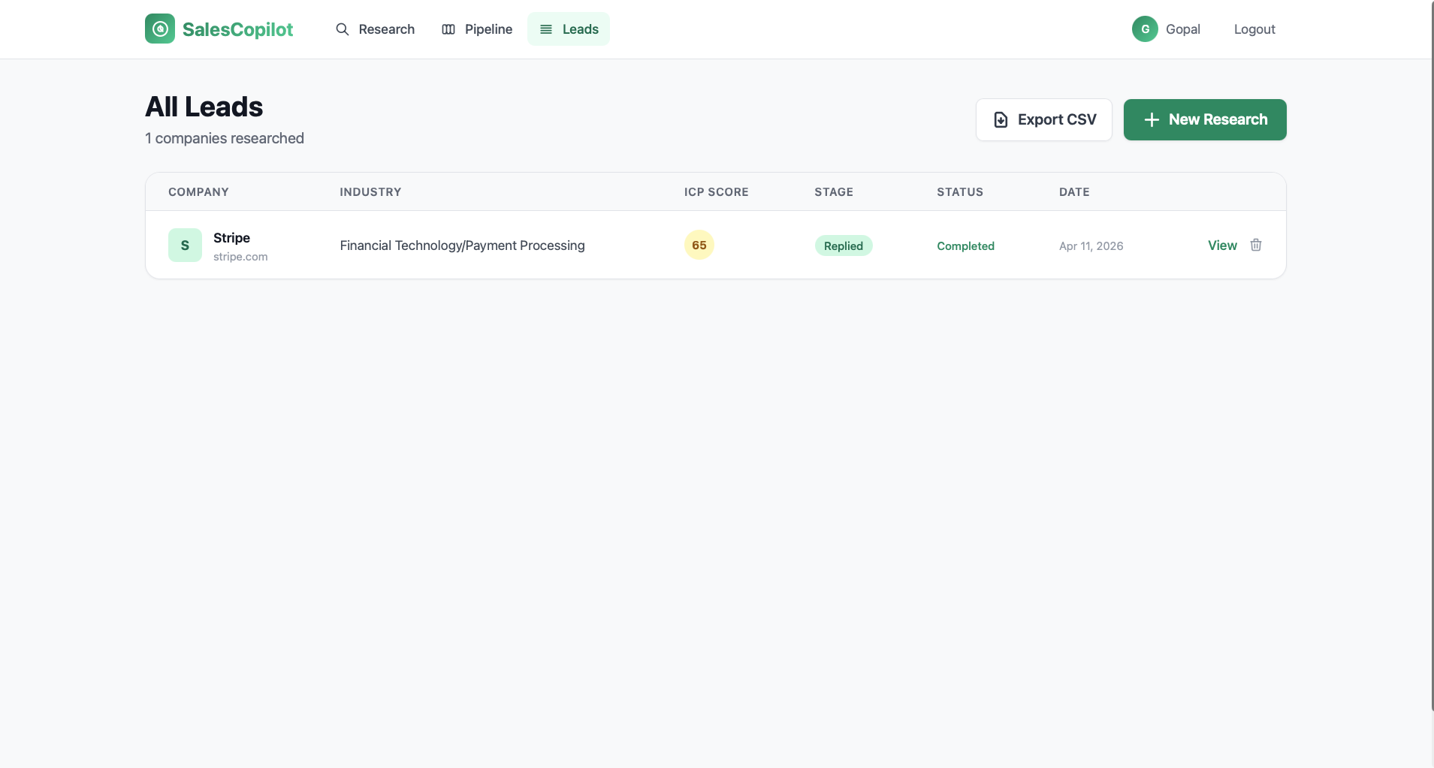Click the download icon on Export CSV
This screenshot has height=768, width=1434.
[1001, 119]
